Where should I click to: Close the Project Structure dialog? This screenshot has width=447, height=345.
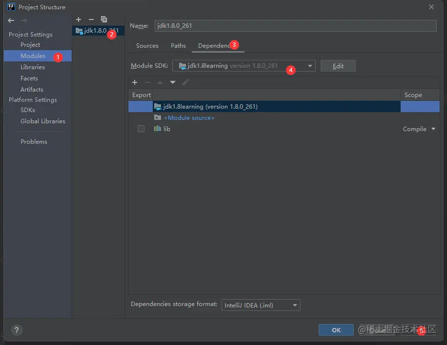click(x=431, y=7)
